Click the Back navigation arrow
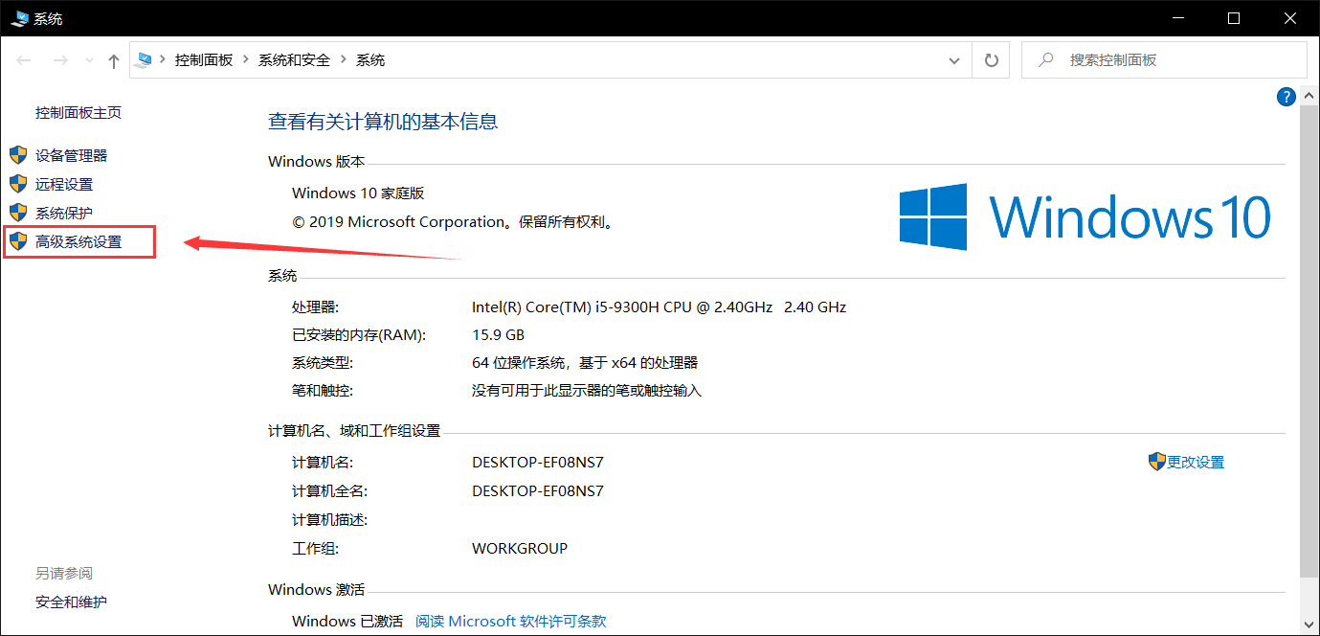 25,60
